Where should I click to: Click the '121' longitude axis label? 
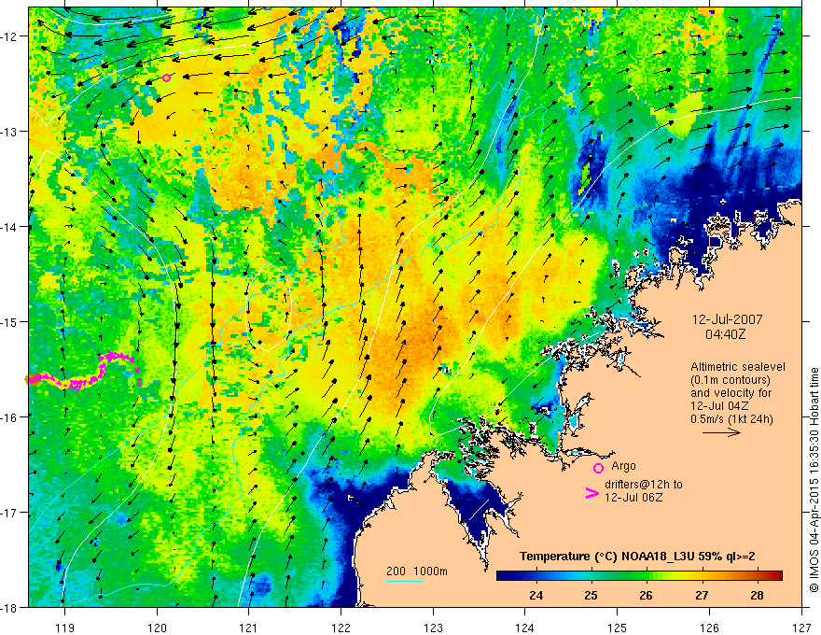pyautogui.click(x=249, y=628)
